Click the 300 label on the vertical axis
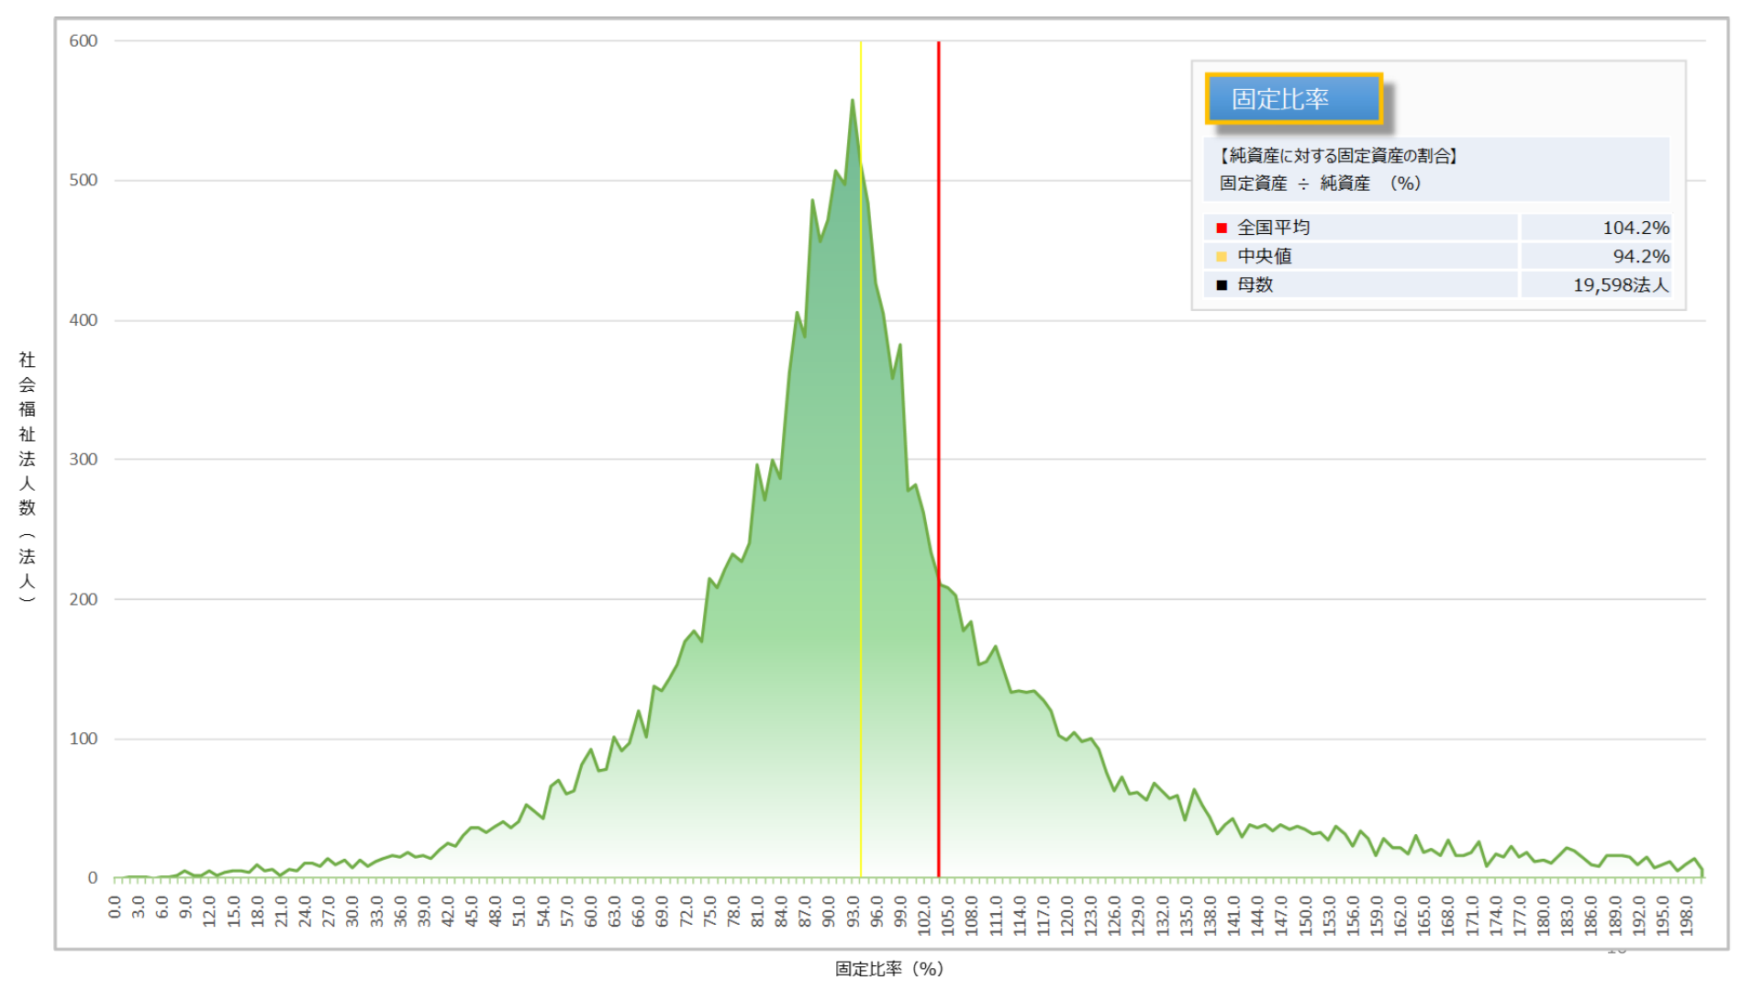The image size is (1763, 991). point(84,459)
